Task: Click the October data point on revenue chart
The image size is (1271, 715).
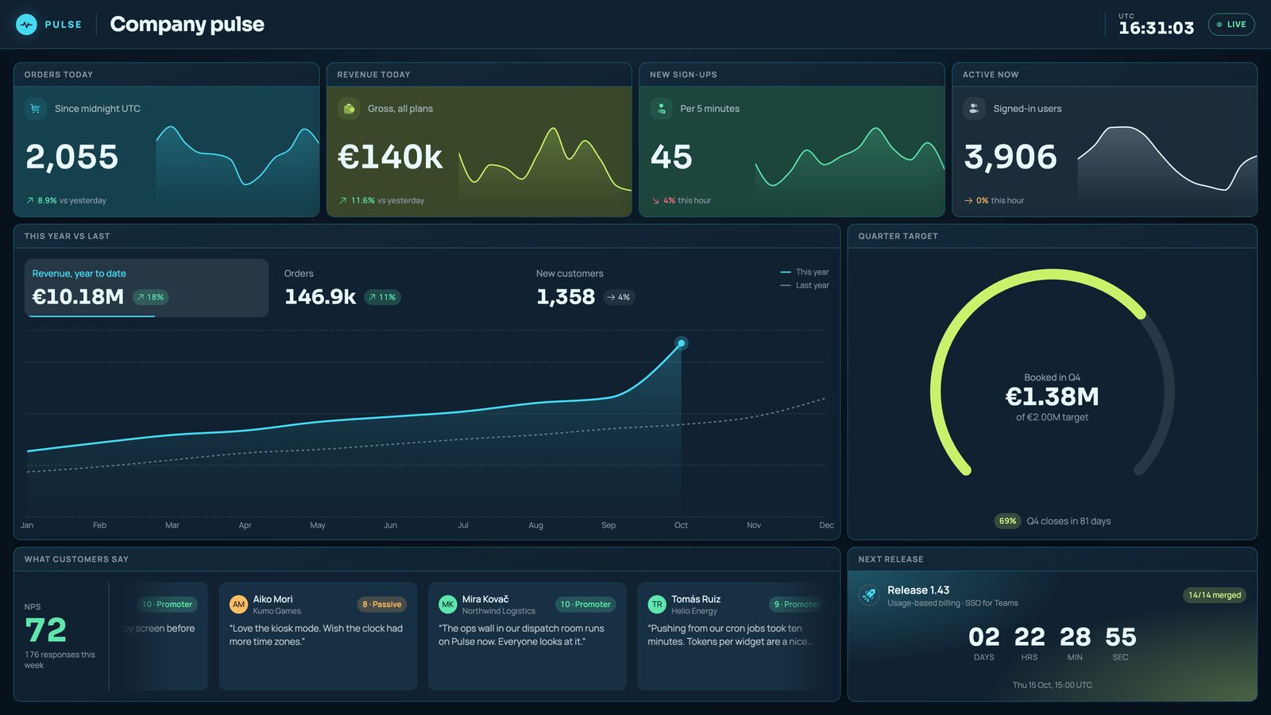Action: click(x=681, y=343)
